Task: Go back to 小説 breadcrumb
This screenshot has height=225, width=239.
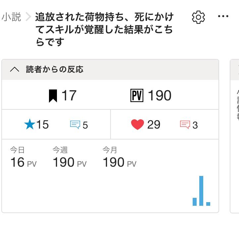Action: pyautogui.click(x=11, y=17)
